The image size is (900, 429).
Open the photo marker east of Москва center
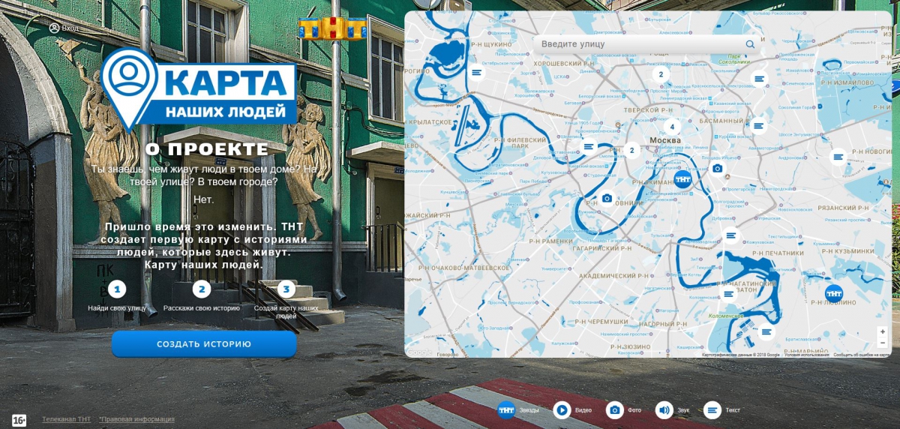[x=717, y=168]
